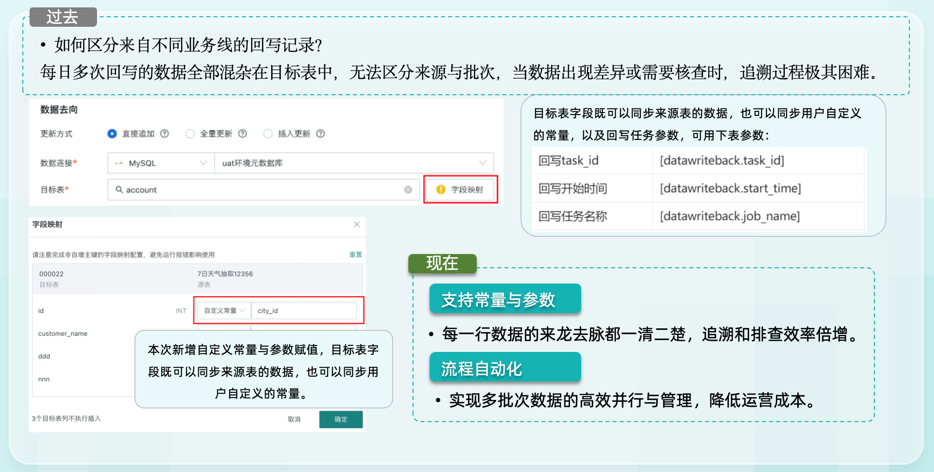
Task: Select the 全量更新 radio option
Action: pyautogui.click(x=190, y=133)
